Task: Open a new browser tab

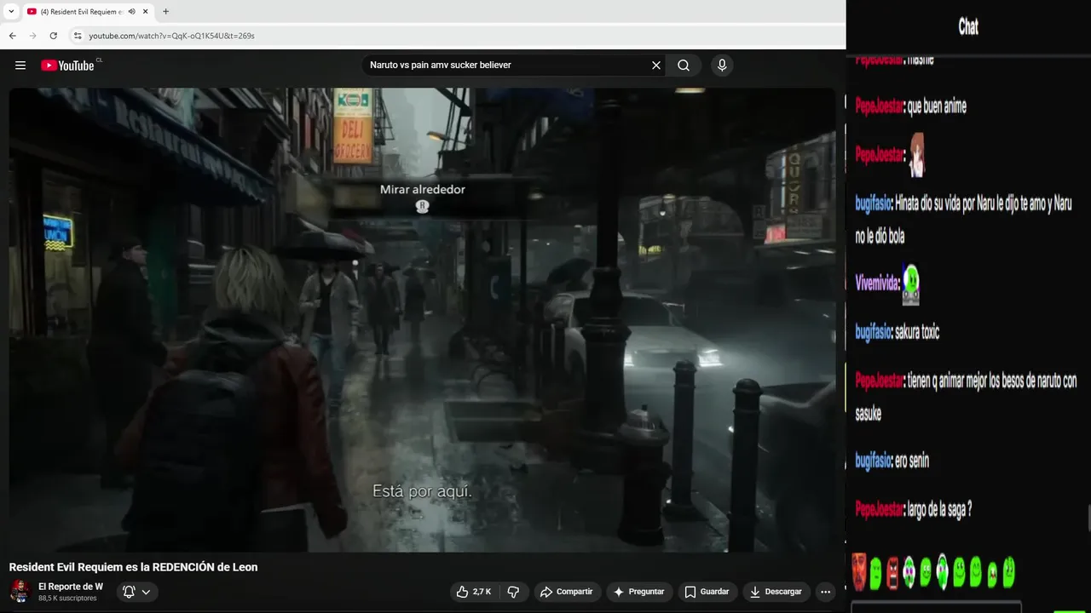Action: coord(165,12)
